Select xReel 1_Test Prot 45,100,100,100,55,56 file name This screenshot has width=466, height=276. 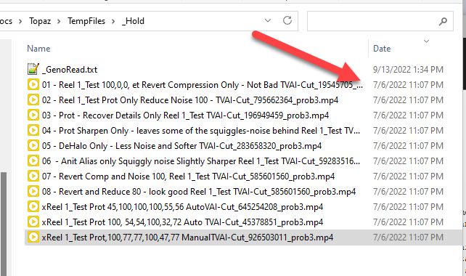(182, 207)
